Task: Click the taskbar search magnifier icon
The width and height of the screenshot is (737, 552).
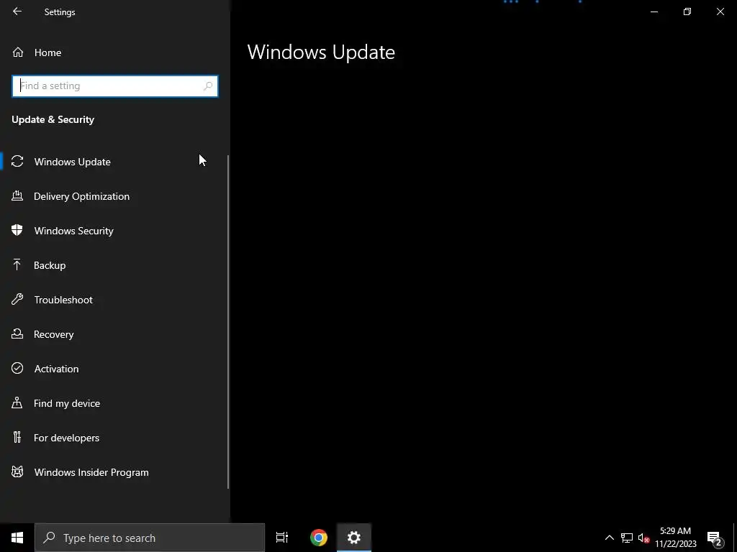Action: click(49, 538)
